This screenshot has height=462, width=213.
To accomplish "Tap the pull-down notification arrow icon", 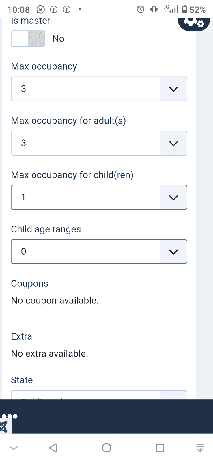I will pos(200,448).
